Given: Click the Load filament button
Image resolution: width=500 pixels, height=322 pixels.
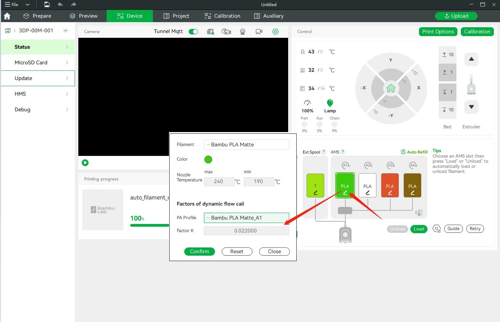Looking at the screenshot, I should click(x=419, y=229).
